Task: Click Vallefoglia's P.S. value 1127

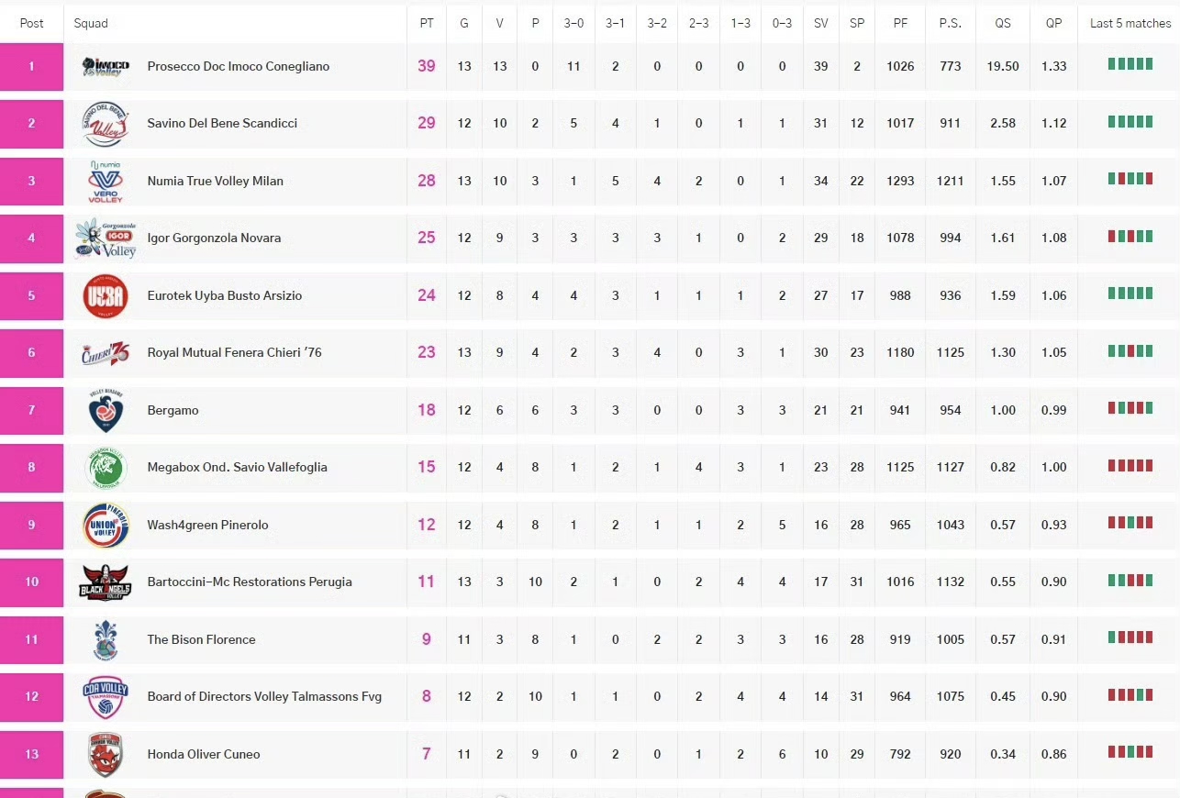Action: tap(951, 467)
